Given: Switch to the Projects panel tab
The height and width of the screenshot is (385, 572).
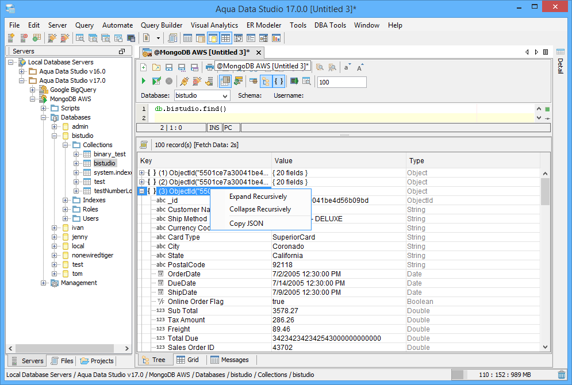Looking at the screenshot, I should pos(97,361).
